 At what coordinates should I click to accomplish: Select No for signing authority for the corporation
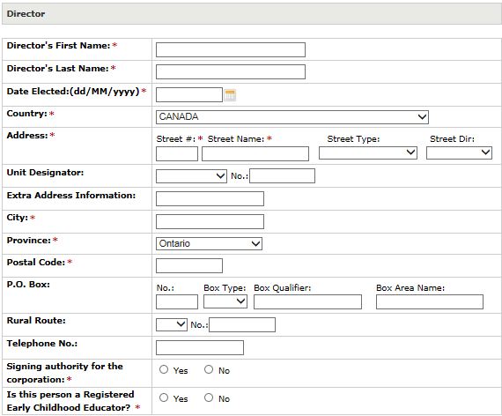pos(209,369)
